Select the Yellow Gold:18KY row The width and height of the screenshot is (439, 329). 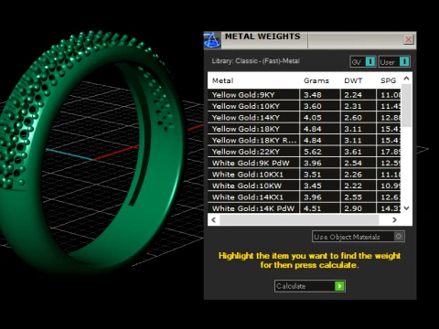[x=304, y=129]
